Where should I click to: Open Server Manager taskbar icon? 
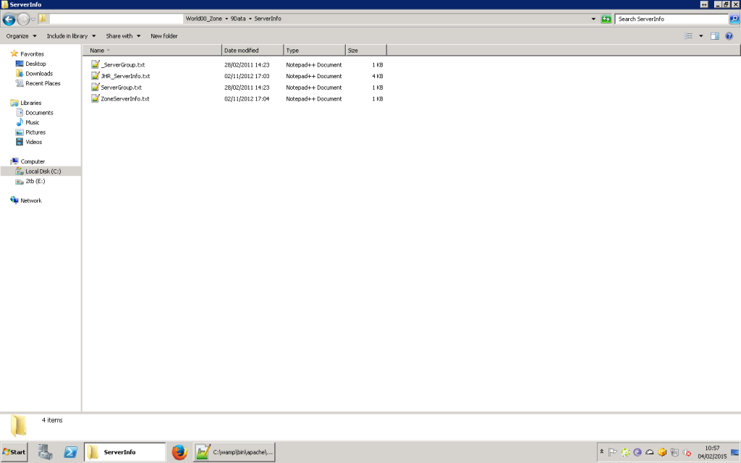(45, 452)
